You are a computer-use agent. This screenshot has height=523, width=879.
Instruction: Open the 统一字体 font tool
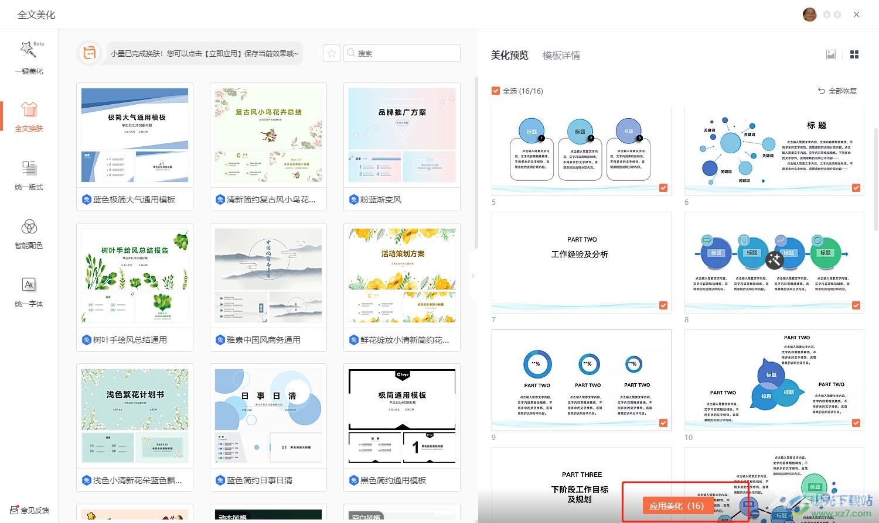[29, 285]
